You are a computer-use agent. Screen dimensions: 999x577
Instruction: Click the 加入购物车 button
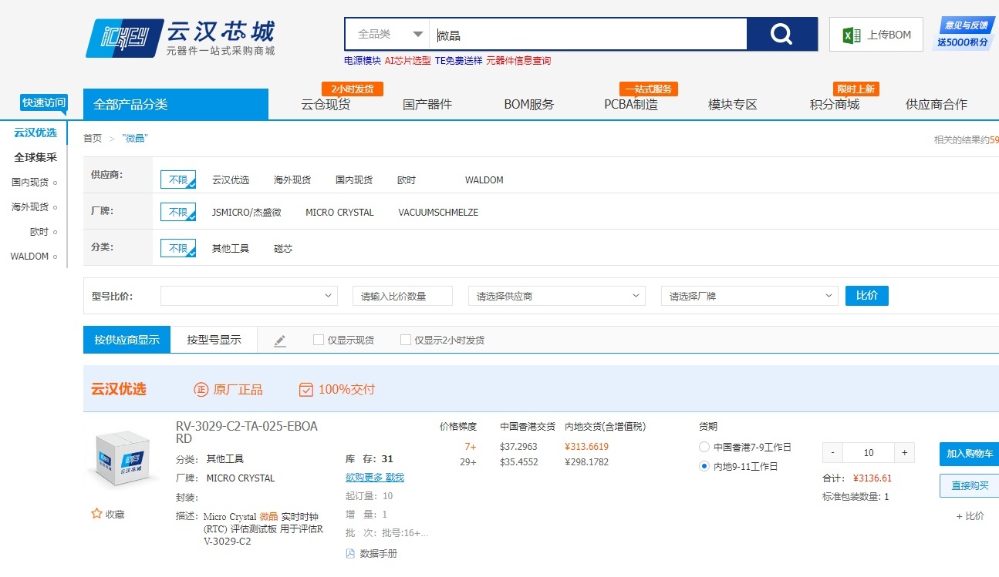tap(969, 454)
